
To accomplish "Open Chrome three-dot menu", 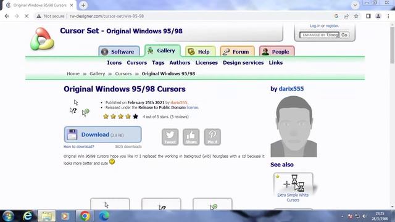I will pos(388,16).
